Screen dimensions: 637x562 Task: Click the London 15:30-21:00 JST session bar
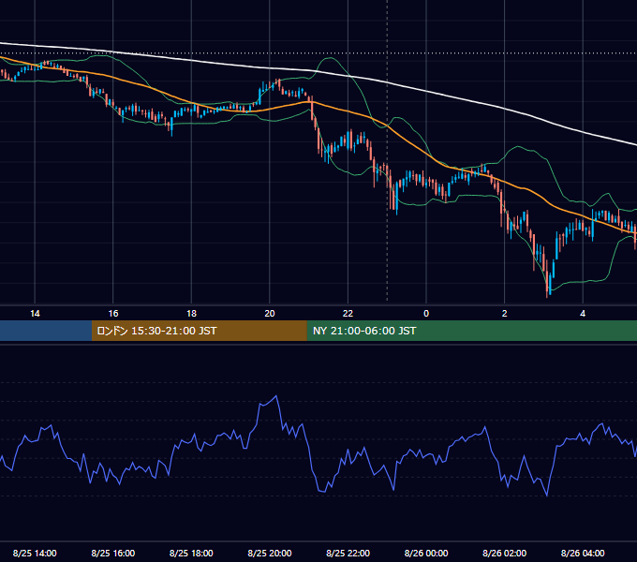[x=199, y=331]
